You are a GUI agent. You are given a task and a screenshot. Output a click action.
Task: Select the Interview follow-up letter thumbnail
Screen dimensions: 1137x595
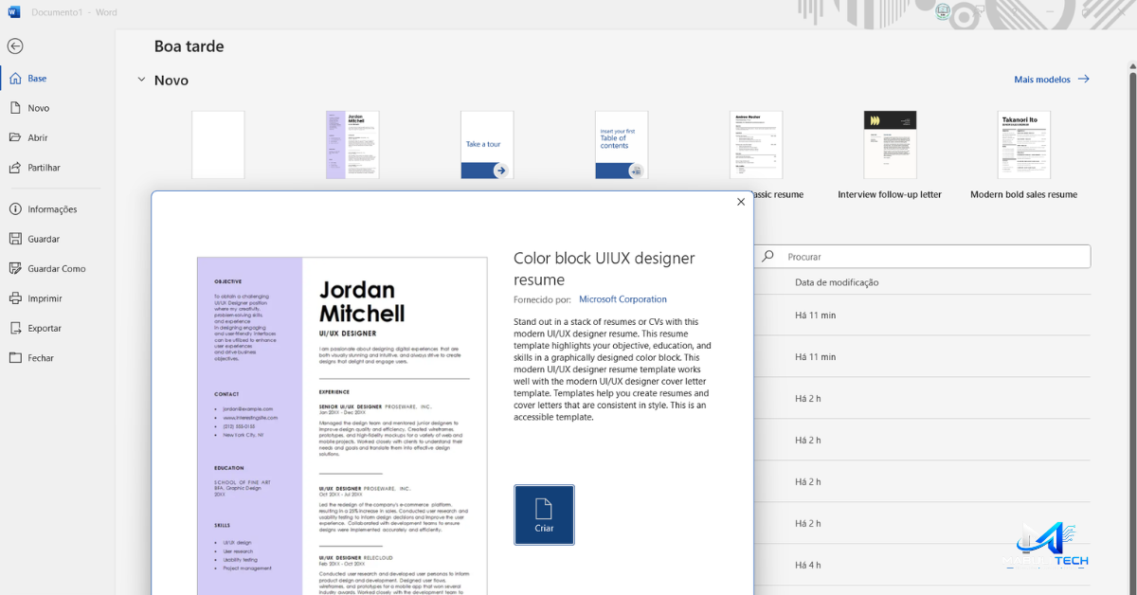point(890,145)
